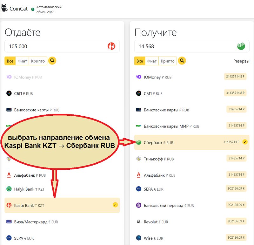Toggle the checkmark on Сбербанк row
This screenshot has height=245, width=254.
[245, 142]
